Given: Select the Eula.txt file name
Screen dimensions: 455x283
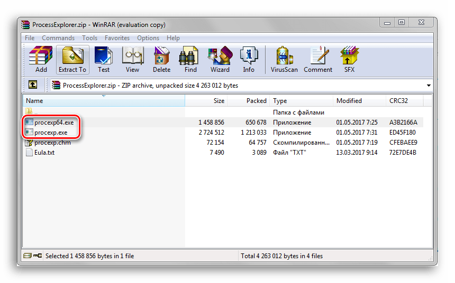Looking at the screenshot, I should tap(44, 153).
